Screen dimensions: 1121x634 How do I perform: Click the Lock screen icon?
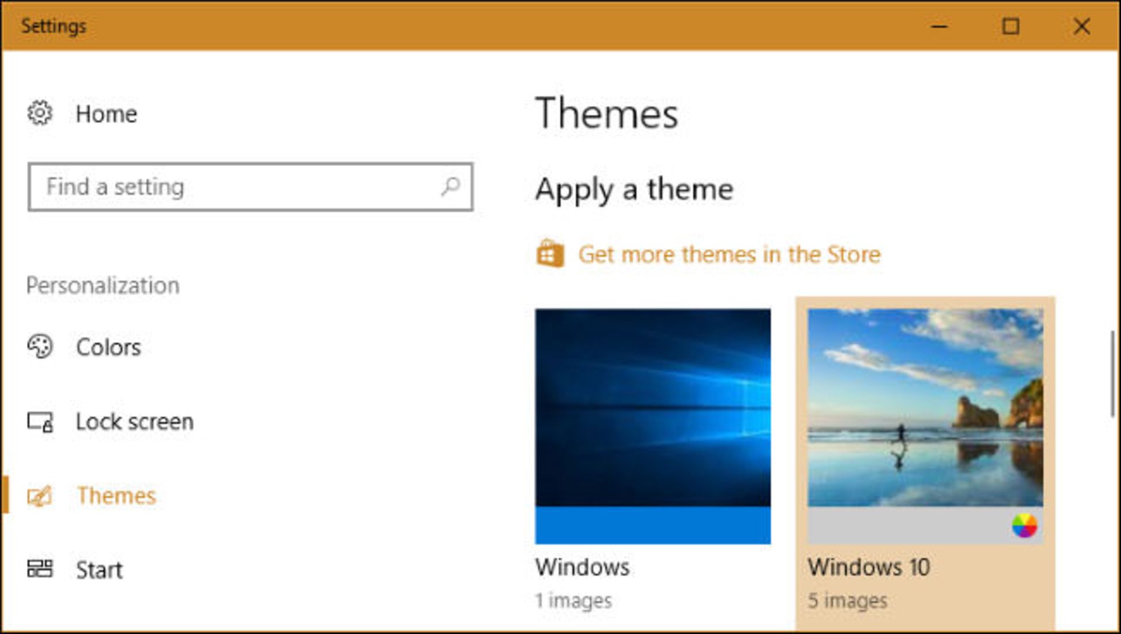pos(39,422)
